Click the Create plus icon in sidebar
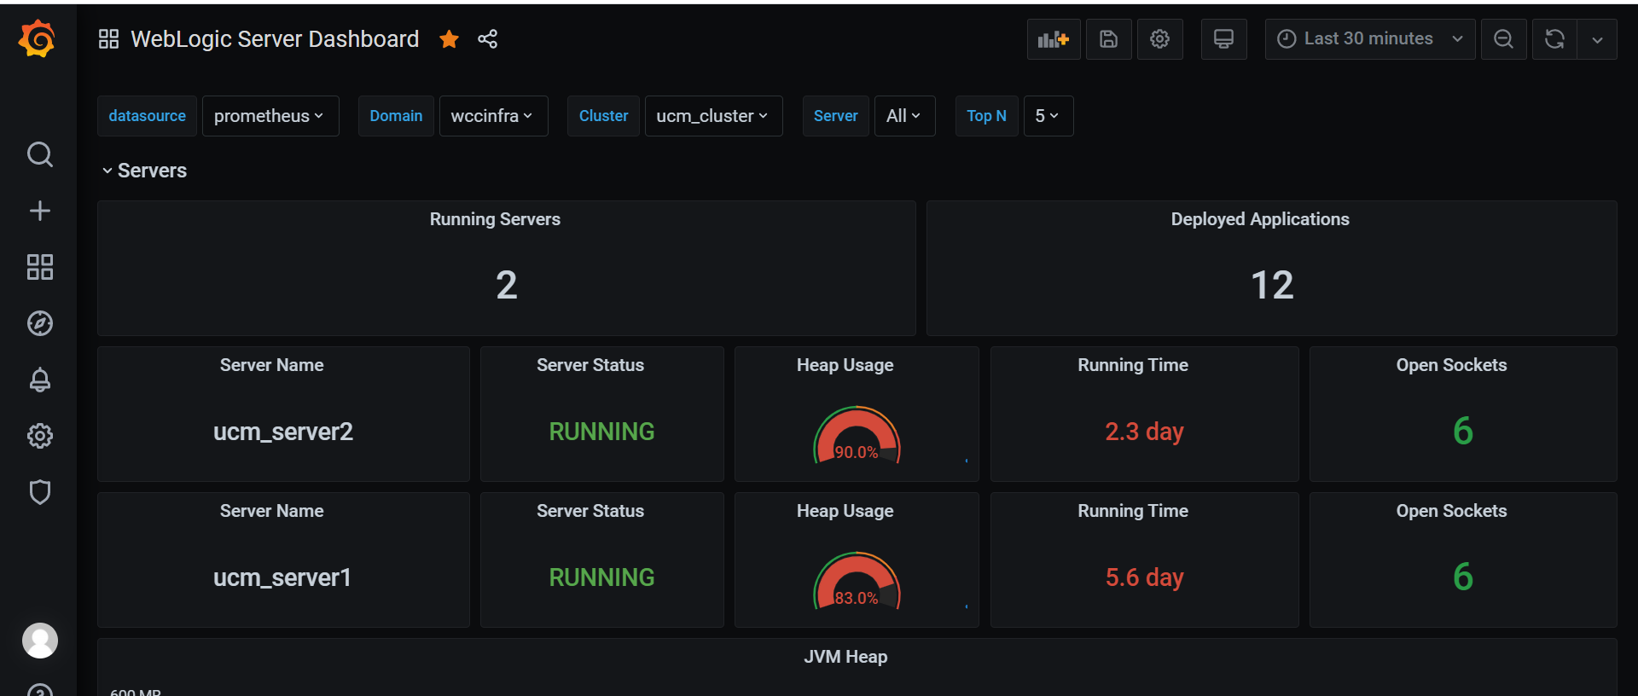 [x=39, y=211]
